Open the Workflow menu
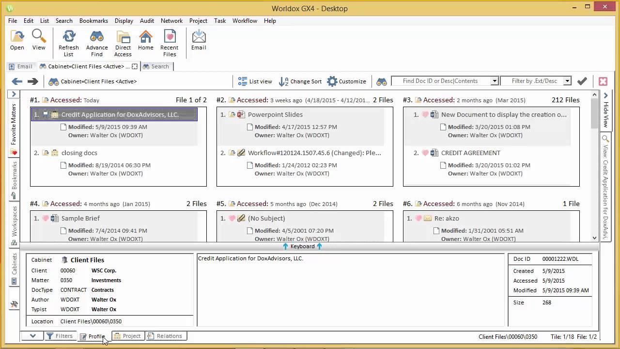This screenshot has width=620, height=349. (x=245, y=21)
